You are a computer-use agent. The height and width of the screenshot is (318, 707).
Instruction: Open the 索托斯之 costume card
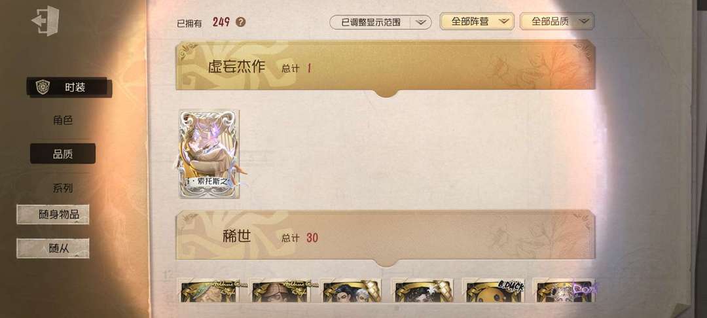(x=209, y=154)
